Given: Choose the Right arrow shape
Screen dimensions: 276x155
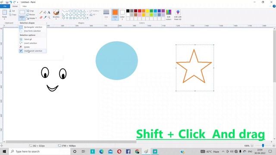Looking at the screenshot, I should (77, 15).
